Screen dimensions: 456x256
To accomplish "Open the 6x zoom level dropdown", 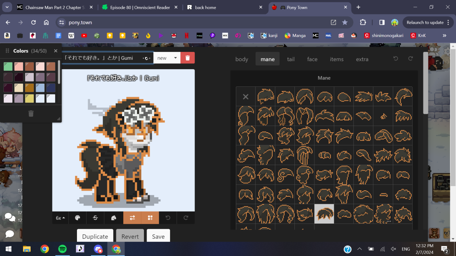I will tap(60, 218).
